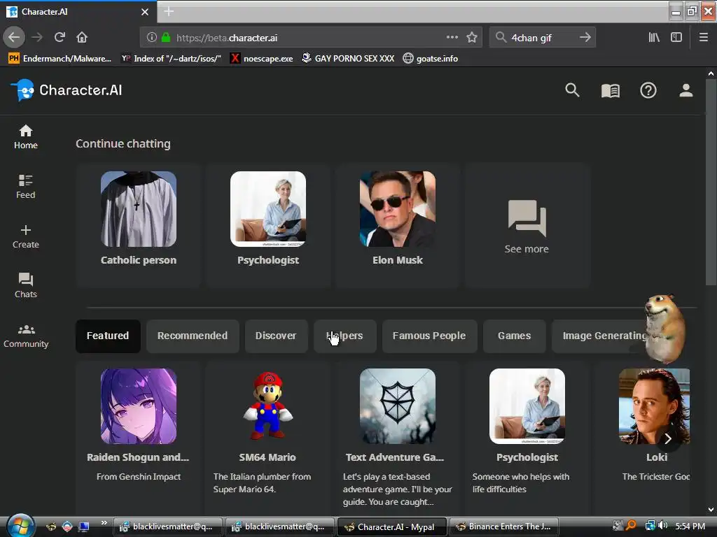Reload the page with refresh button
Image resolution: width=717 pixels, height=537 pixels.
click(60, 37)
